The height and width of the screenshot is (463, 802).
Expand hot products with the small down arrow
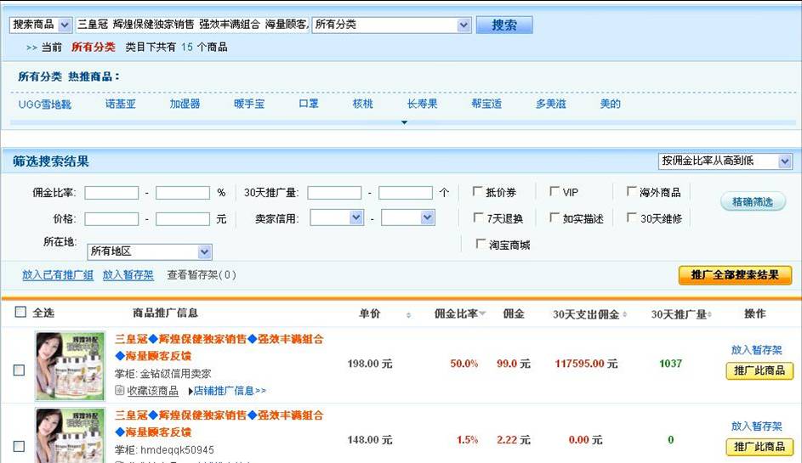pyautogui.click(x=404, y=122)
